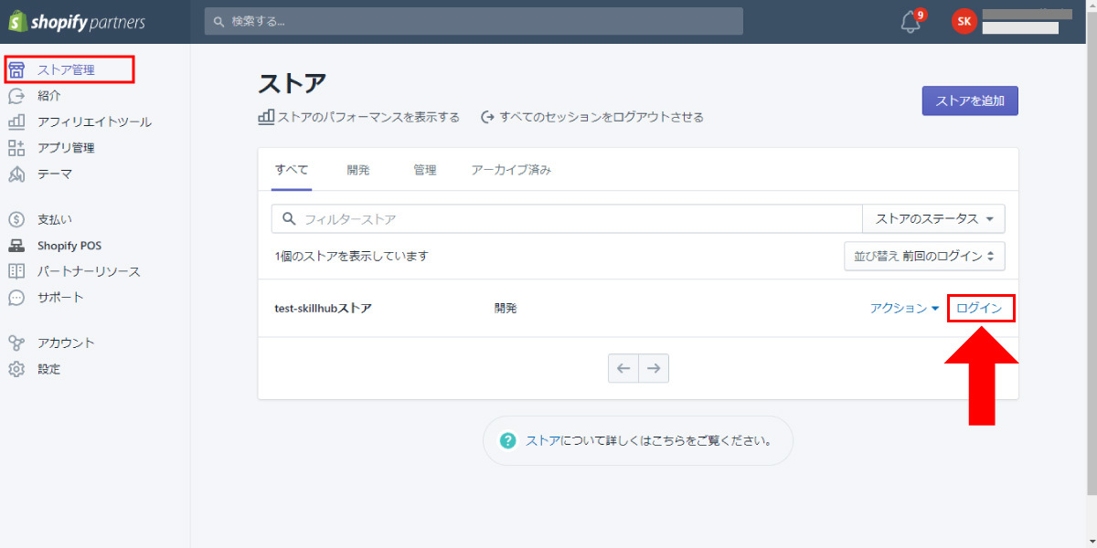The height and width of the screenshot is (548, 1097).
Task: Switch to the 開発 tab
Action: pyautogui.click(x=358, y=170)
